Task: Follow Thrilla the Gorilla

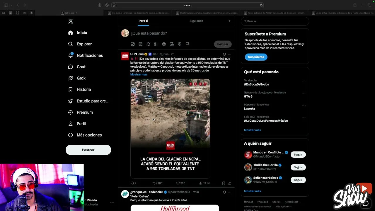Action: 298,167
